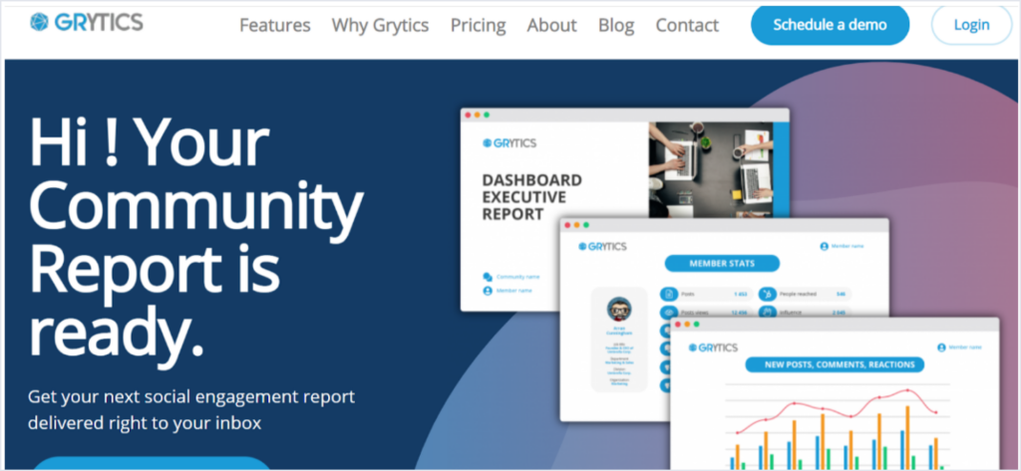Open the Features menu item

point(274,25)
